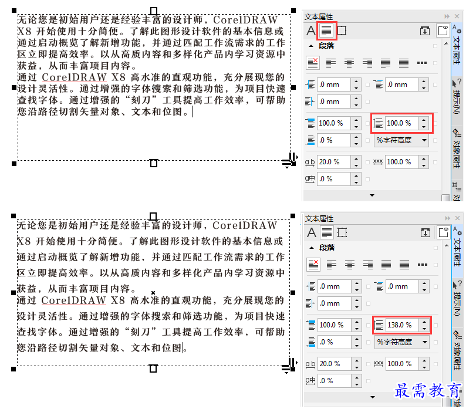466x409 pixels.
Task: Collapse upper docker using double-arrow button
Action: point(447,16)
